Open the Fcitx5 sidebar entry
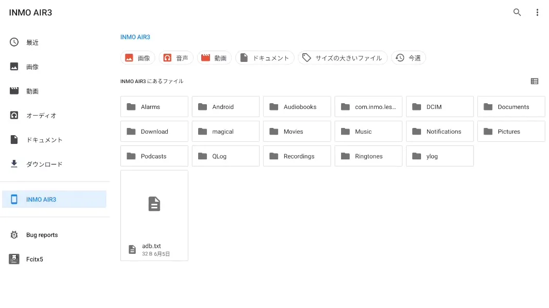 click(x=35, y=259)
